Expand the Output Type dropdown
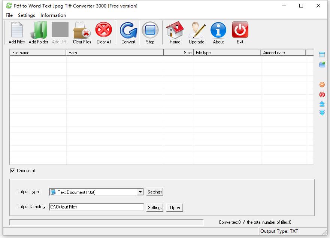 pos(140,192)
